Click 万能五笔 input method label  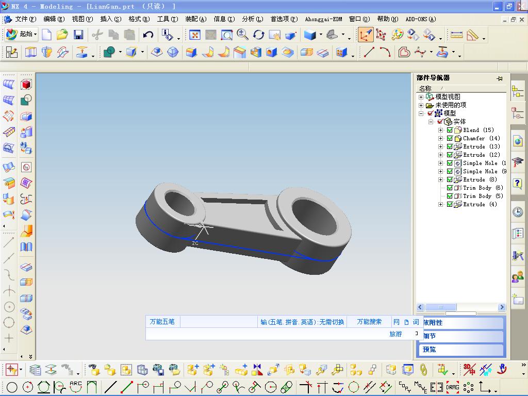click(162, 322)
